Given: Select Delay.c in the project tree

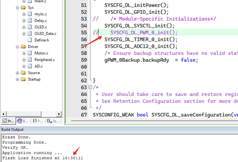Looking at the screenshot, I should pos(41,21).
